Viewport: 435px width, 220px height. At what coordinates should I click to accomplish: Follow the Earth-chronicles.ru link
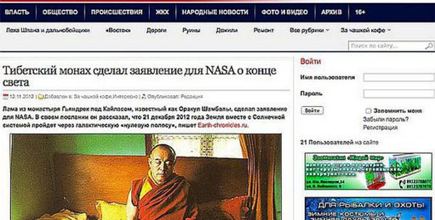coord(223,125)
